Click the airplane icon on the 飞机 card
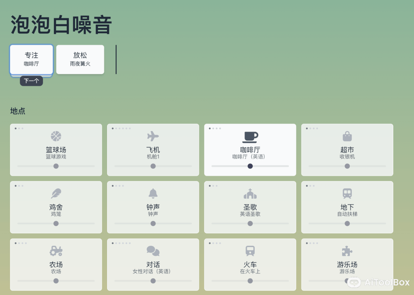 coord(153,136)
